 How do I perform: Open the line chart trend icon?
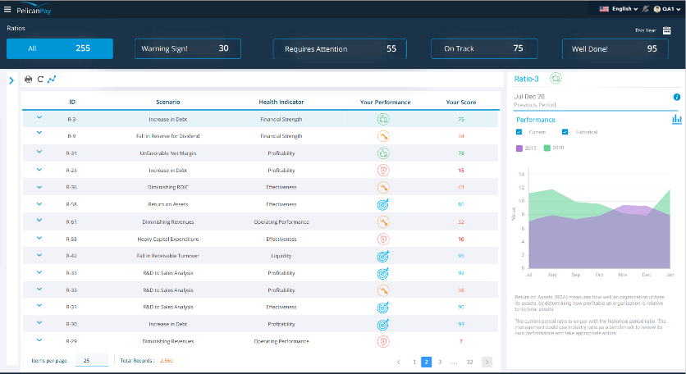pos(52,80)
